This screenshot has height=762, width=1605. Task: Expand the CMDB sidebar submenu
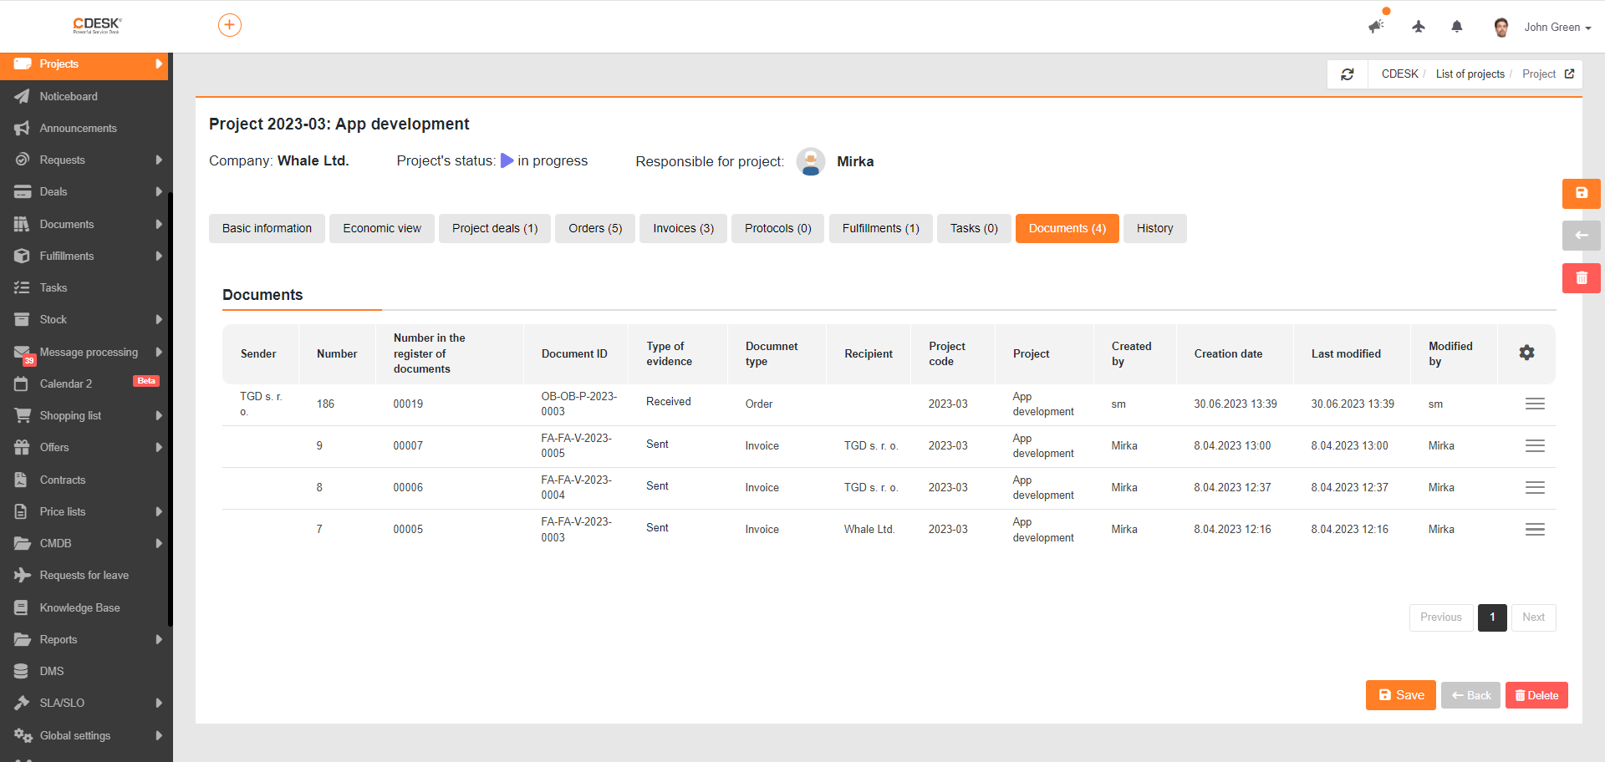[x=158, y=543]
